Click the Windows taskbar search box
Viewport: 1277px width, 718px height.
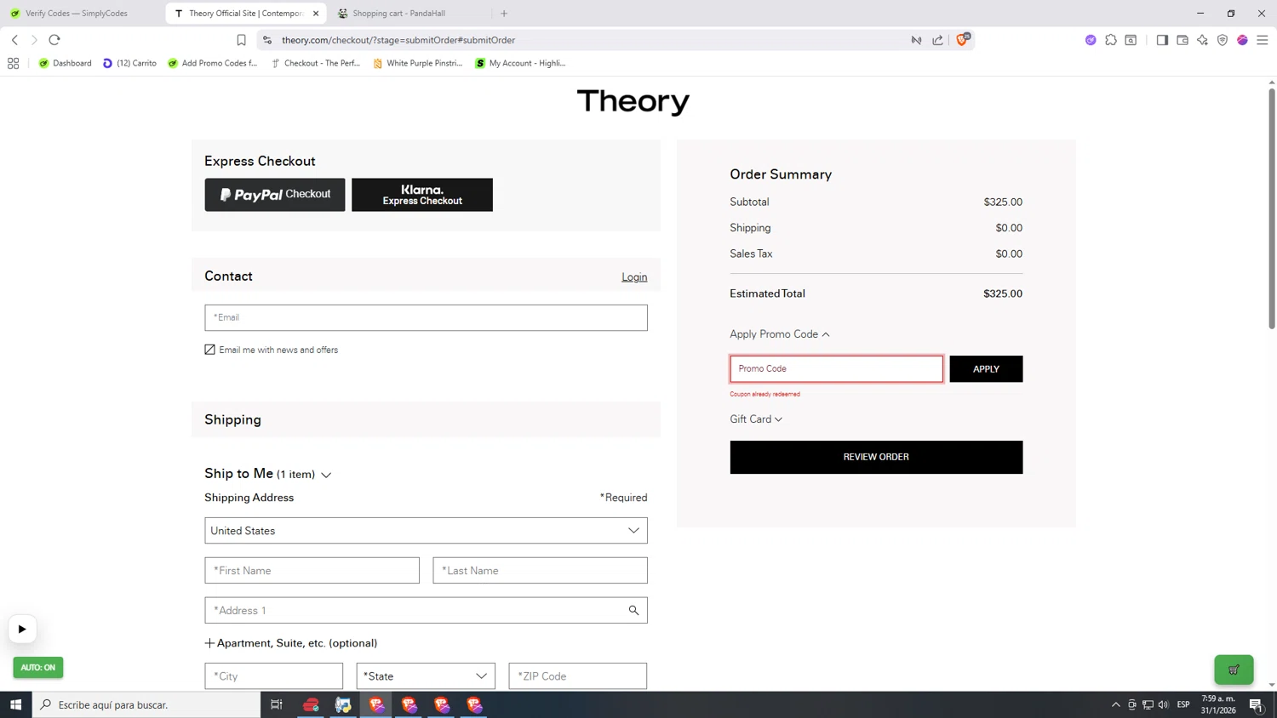click(146, 704)
